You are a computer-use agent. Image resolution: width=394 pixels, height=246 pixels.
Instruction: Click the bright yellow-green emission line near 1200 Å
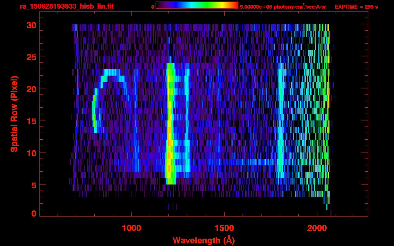pos(170,128)
